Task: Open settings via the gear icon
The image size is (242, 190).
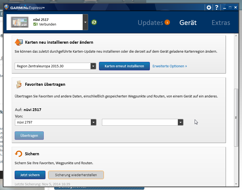Action: tap(209, 8)
